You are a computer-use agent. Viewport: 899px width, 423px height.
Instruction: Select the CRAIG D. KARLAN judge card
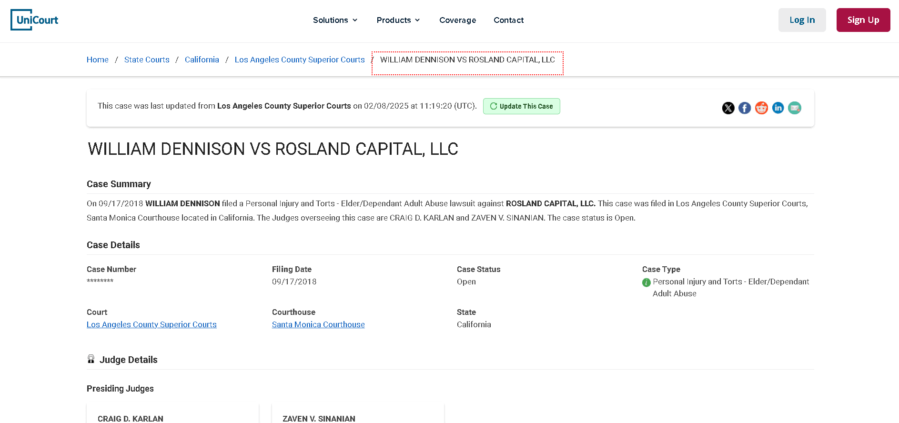click(x=172, y=415)
